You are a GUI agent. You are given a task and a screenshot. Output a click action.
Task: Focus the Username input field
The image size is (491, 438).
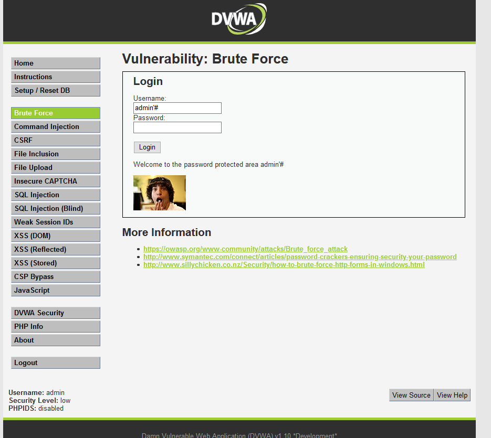[x=177, y=108]
